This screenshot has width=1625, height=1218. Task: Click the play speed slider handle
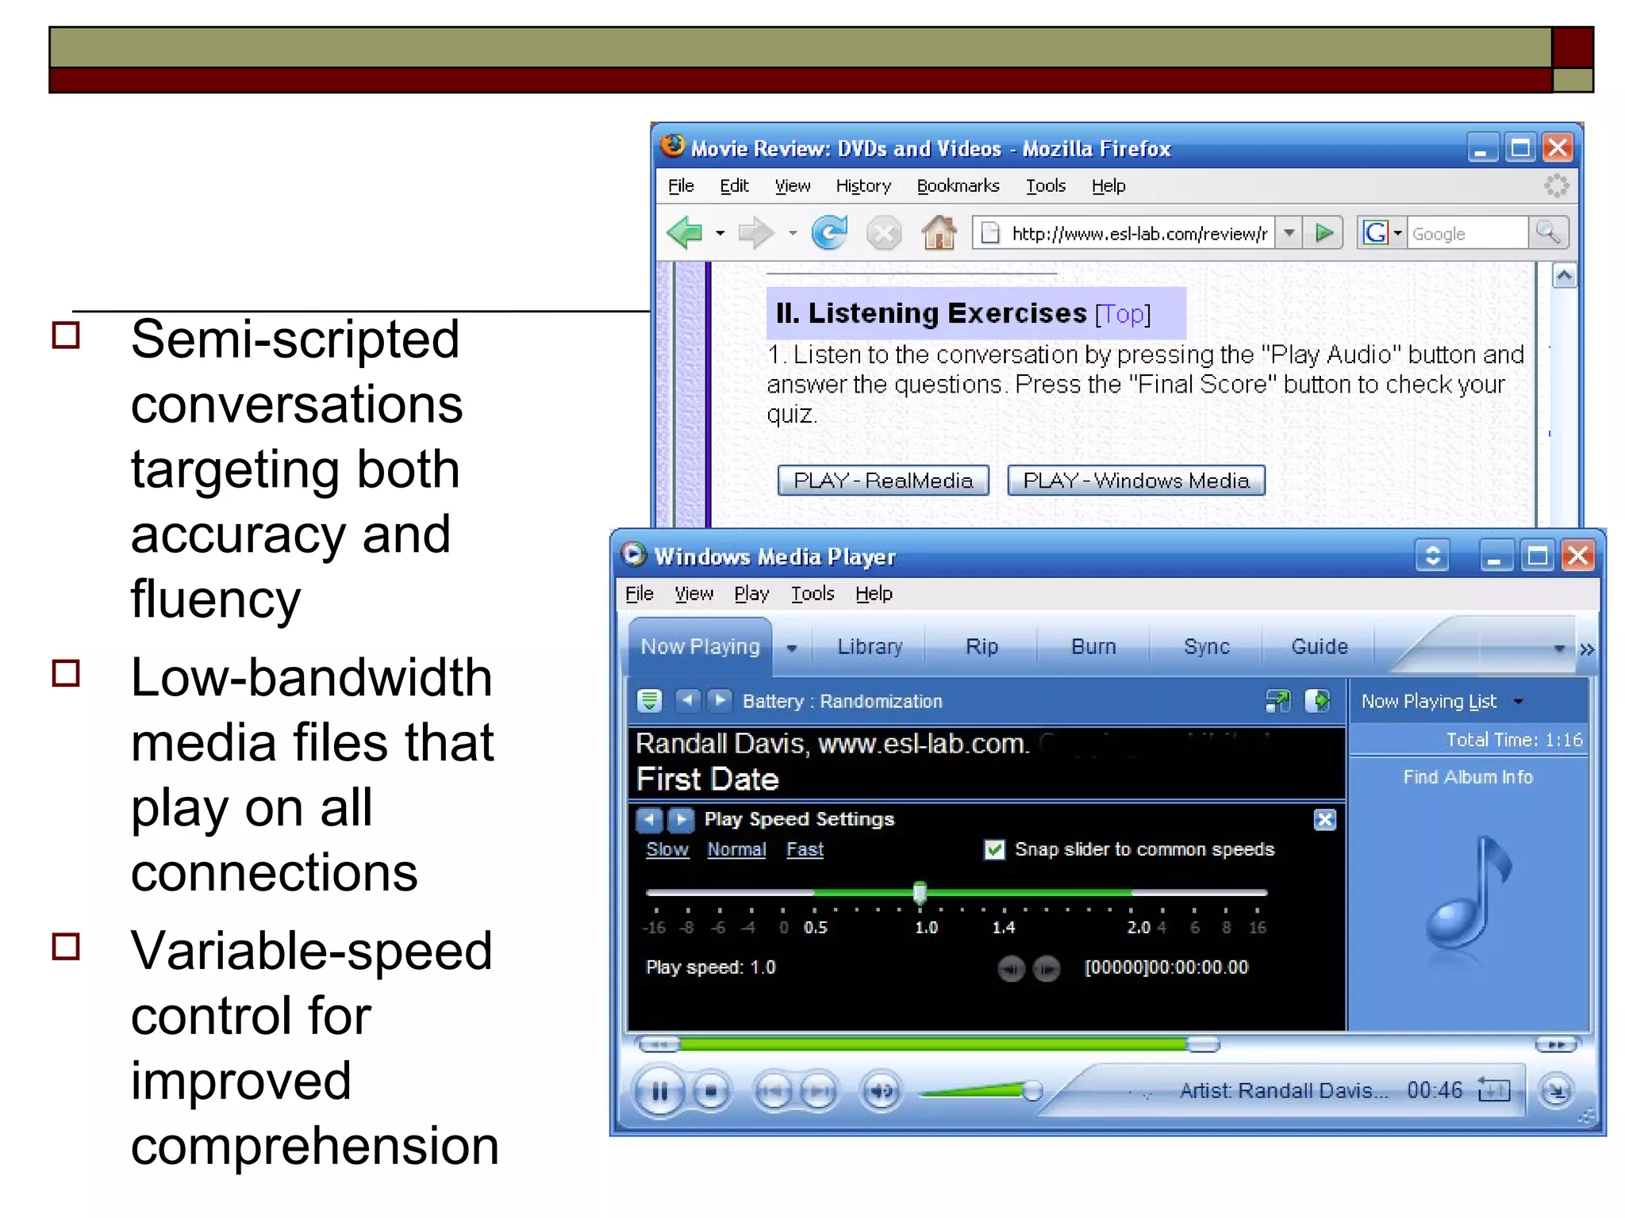click(x=920, y=893)
